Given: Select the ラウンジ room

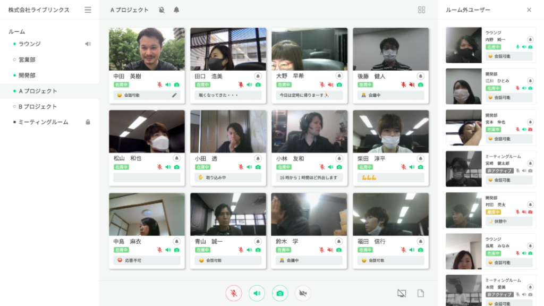Looking at the screenshot, I should (30, 44).
